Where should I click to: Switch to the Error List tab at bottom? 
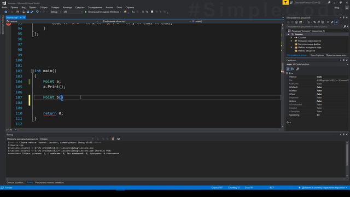point(15,182)
